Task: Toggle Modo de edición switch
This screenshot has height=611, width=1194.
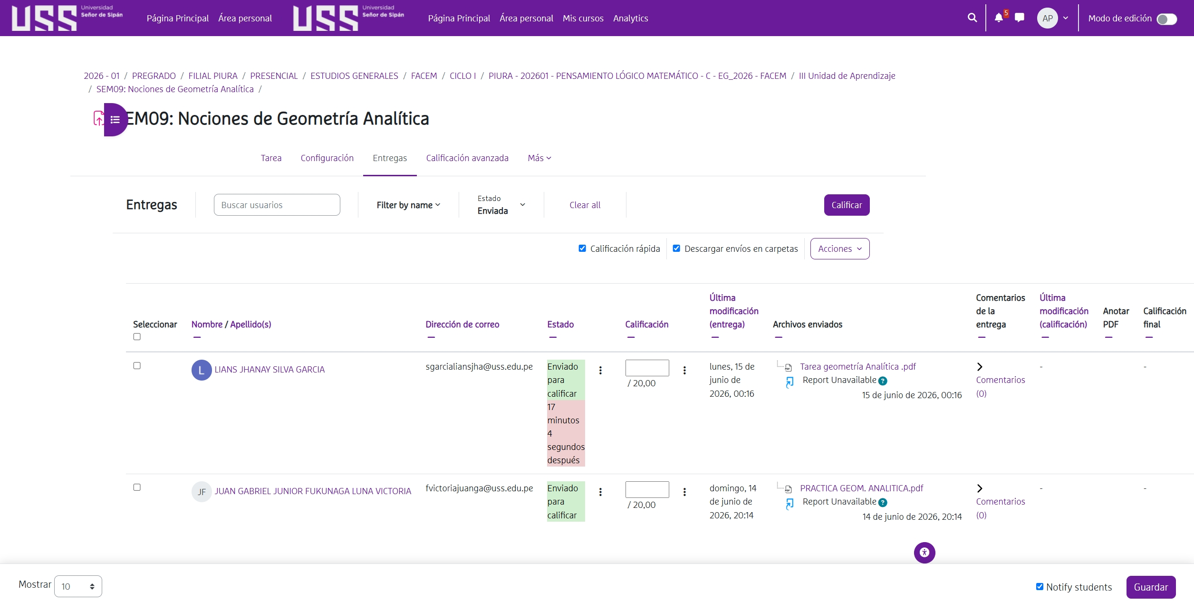Action: point(1166,19)
